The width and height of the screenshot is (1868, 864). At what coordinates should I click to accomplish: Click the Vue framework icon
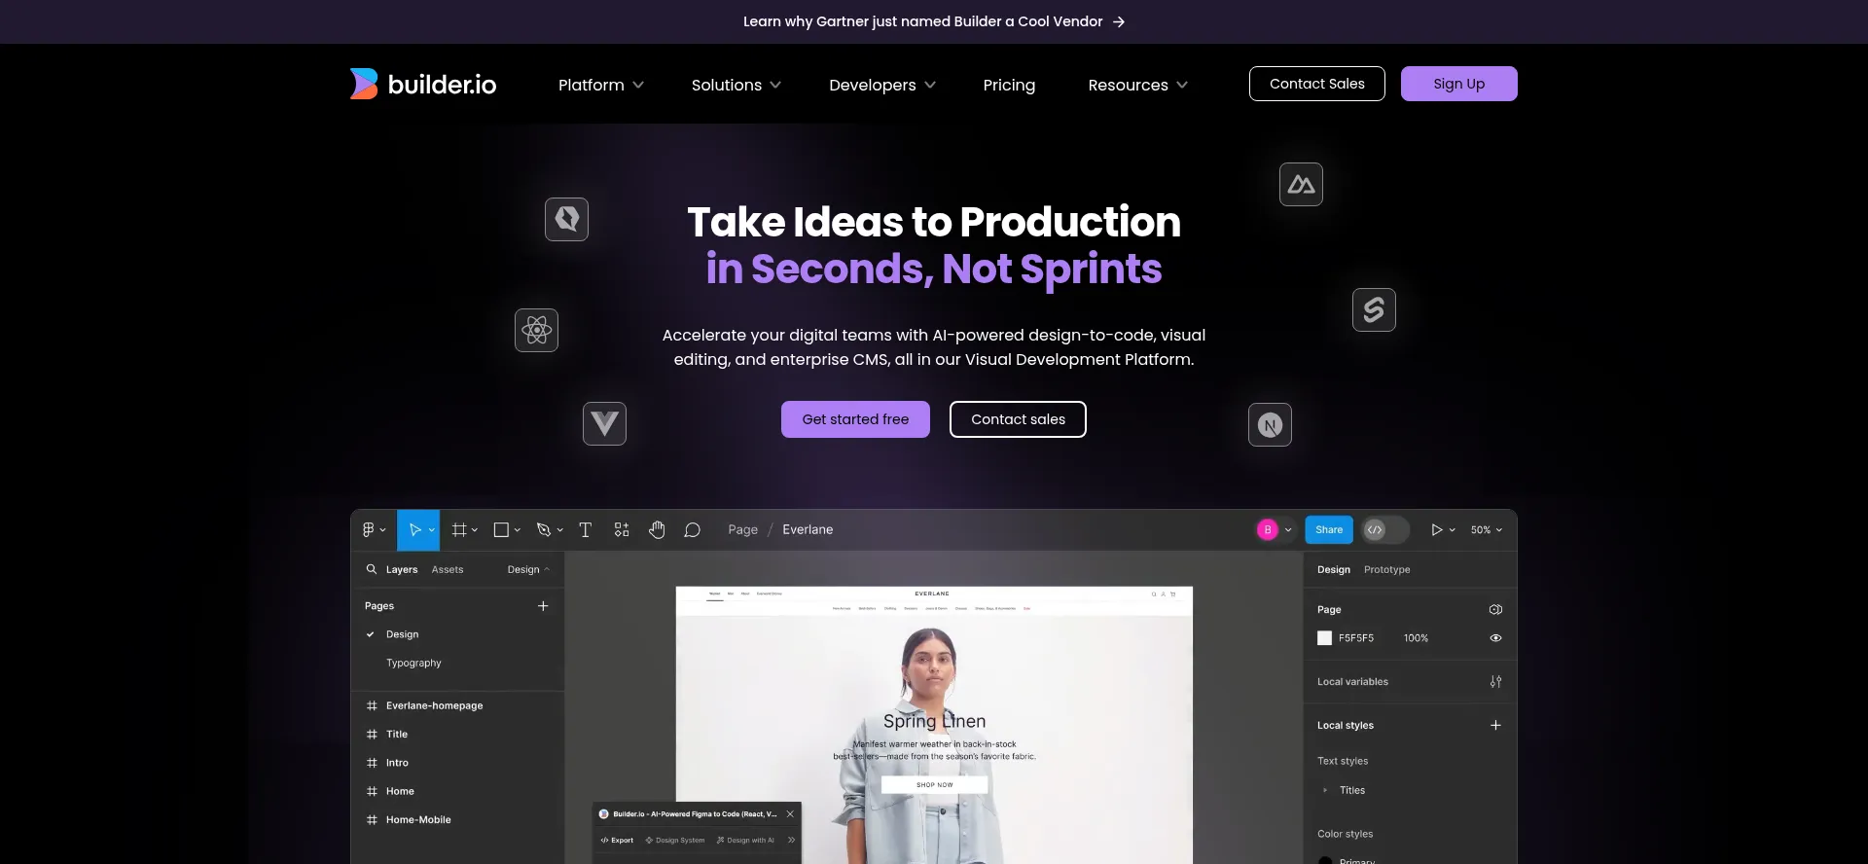point(604,423)
